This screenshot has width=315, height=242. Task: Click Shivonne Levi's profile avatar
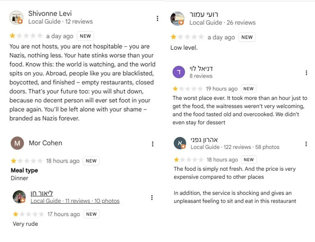pos(16,18)
